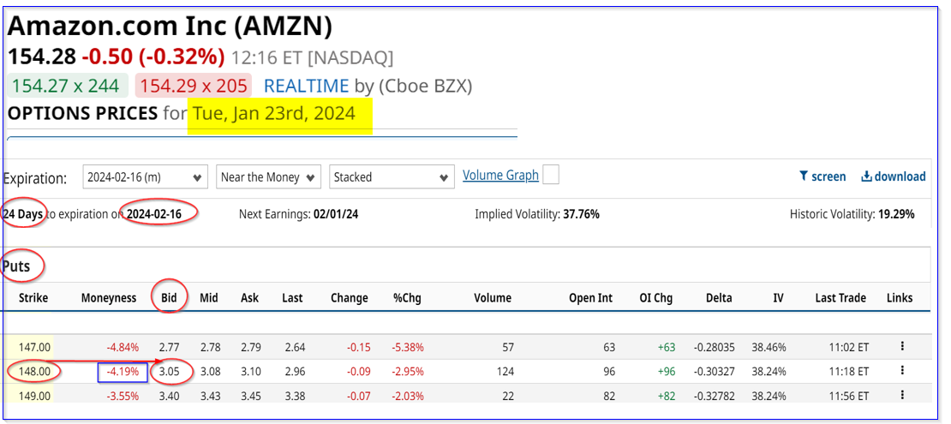
Task: Open links menu for 149.00 strike row
Action: click(902, 395)
